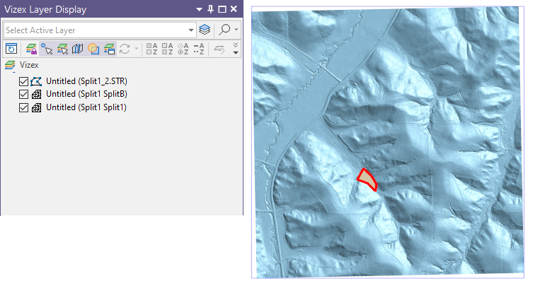This screenshot has width=533, height=286.
Task: Click the window refresh icon in toolbar
Action: pyautogui.click(x=11, y=49)
